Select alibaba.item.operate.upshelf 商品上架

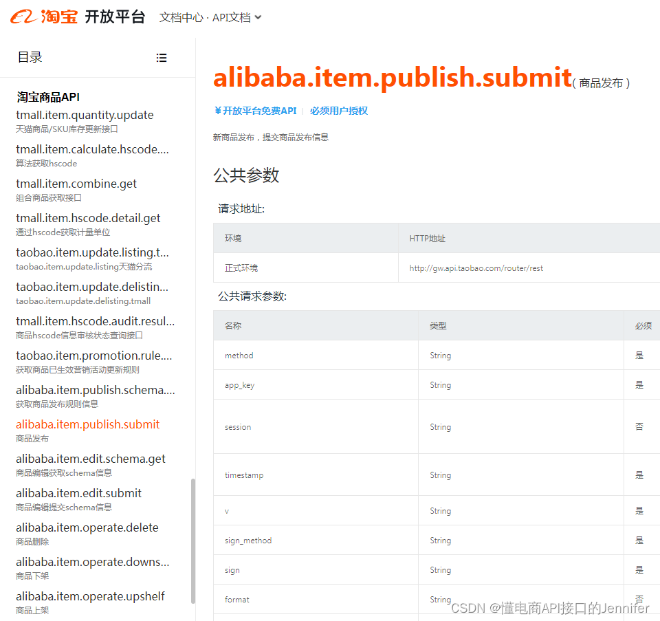coord(91,596)
